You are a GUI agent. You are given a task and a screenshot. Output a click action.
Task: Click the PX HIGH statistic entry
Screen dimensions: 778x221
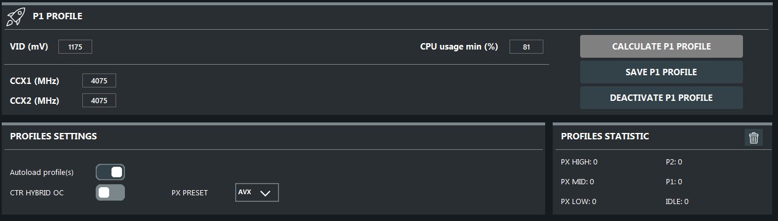(x=579, y=162)
